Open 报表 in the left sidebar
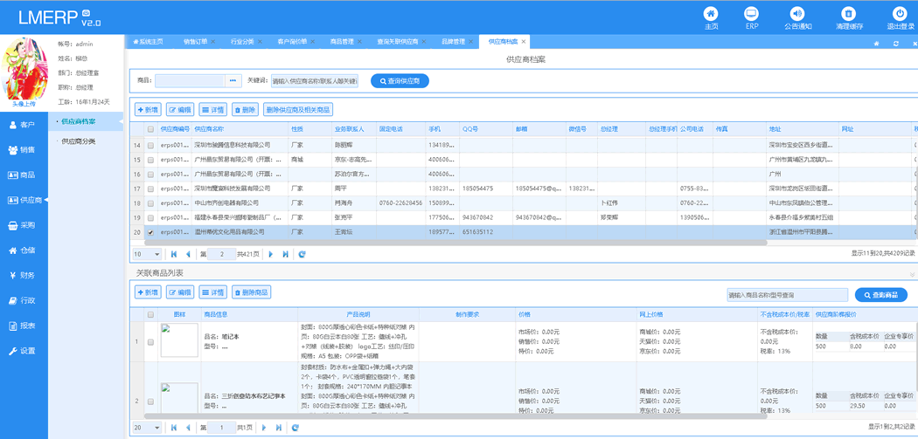Image resolution: width=918 pixels, height=439 pixels. (x=24, y=326)
